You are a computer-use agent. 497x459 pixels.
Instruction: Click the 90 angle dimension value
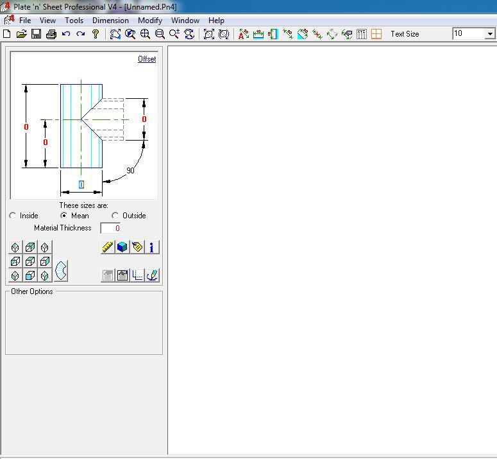(130, 170)
